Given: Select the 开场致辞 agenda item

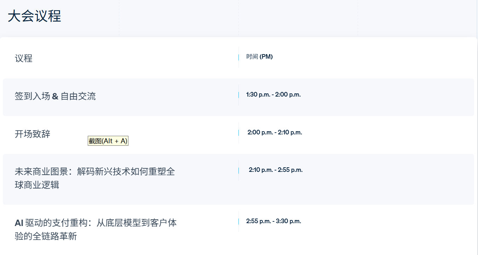Looking at the screenshot, I should pos(33,134).
